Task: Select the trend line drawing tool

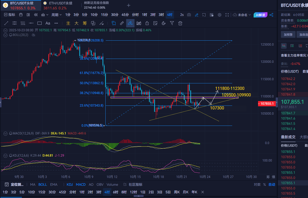Action: click(x=6, y=23)
